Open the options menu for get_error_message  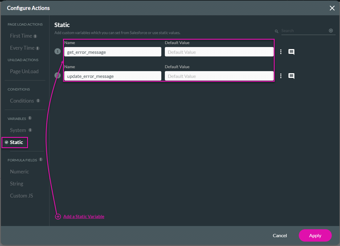(281, 51)
